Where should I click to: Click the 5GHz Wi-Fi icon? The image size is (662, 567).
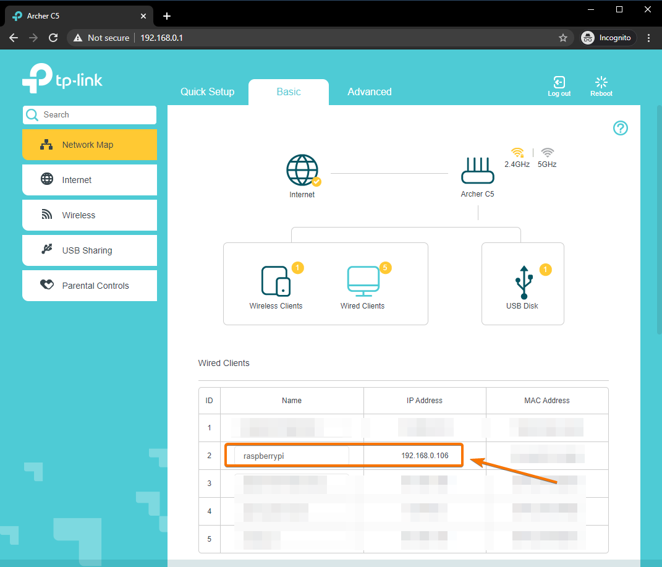(547, 153)
